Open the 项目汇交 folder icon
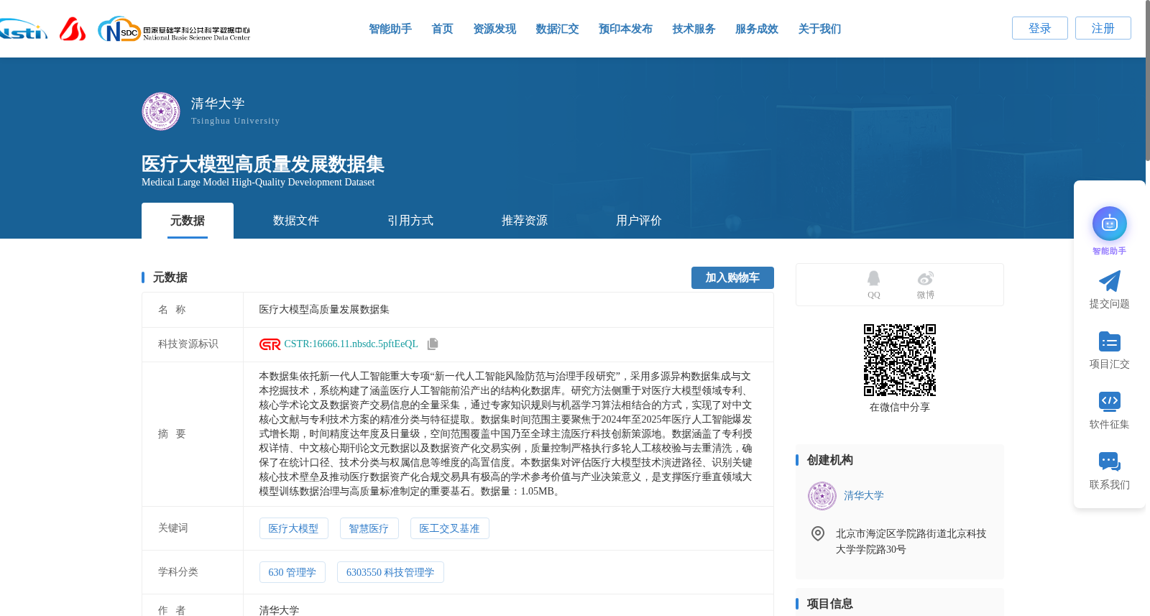This screenshot has width=1150, height=616. tap(1109, 341)
